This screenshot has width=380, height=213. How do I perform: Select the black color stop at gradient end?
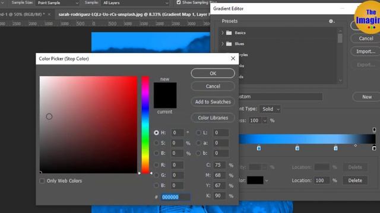(374, 148)
